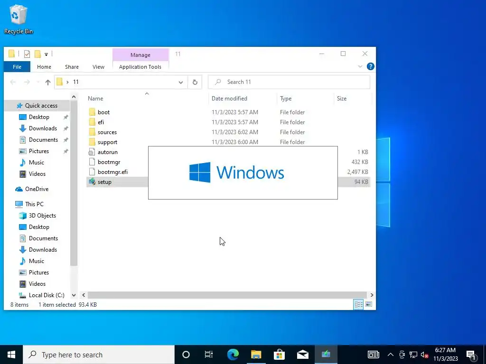Open the Customize Quick Access Toolbar dropdown
Viewport: 486px width, 364px height.
[46, 55]
